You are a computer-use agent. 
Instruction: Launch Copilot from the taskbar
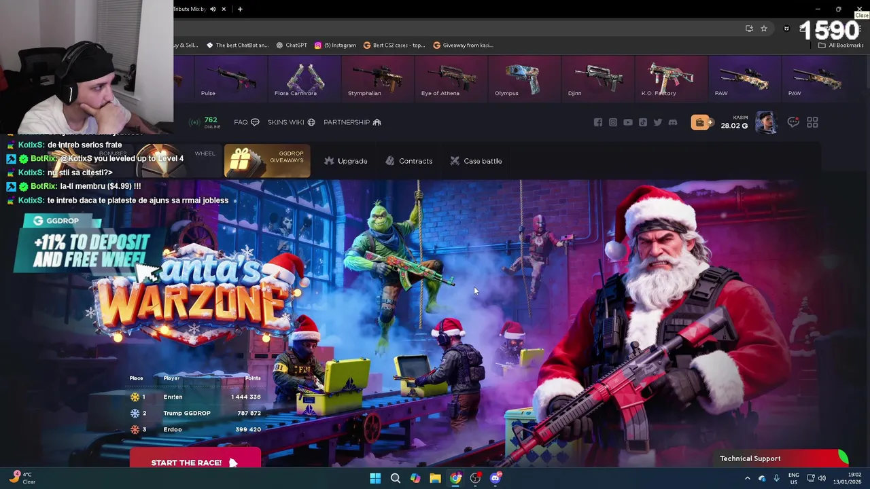415,478
